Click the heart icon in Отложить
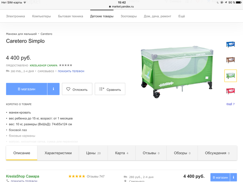This screenshot has height=182, width=243. click(68, 89)
